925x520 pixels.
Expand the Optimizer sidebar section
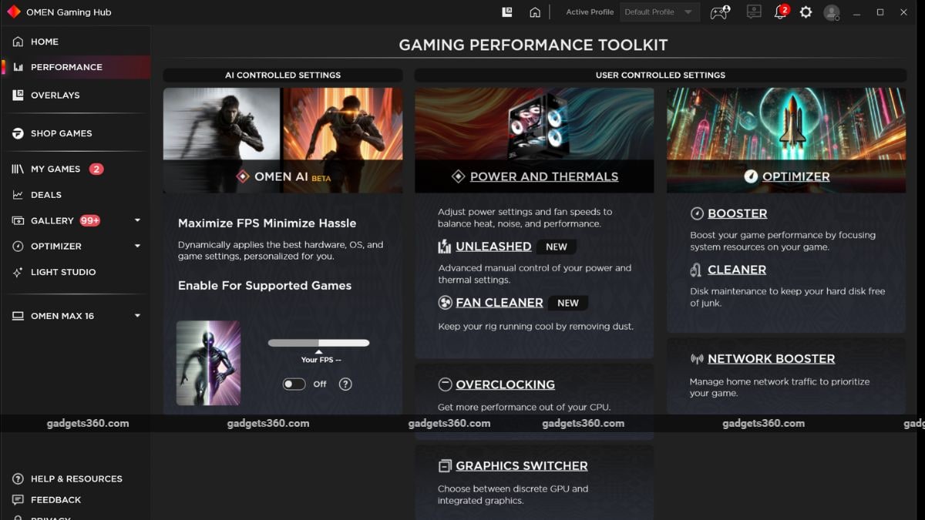pyautogui.click(x=137, y=247)
